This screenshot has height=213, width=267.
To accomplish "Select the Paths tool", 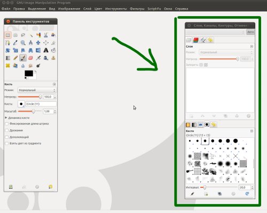I will pyautogui.click(x=8, y=43).
